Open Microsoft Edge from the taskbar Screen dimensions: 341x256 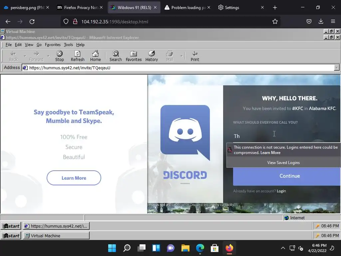[x=200, y=248]
